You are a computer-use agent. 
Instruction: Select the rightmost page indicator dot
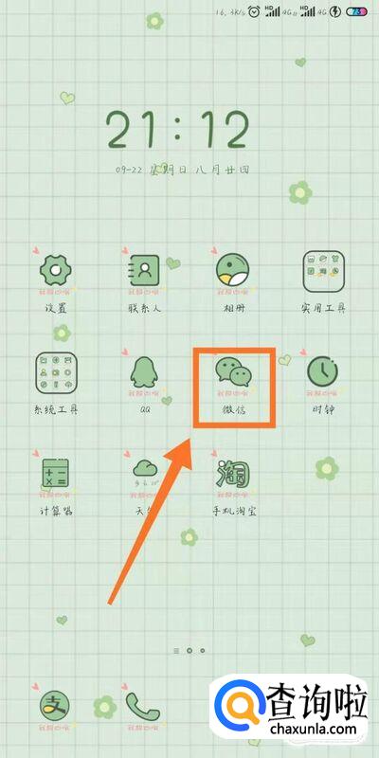(x=202, y=651)
